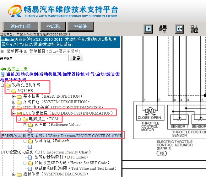Click the 故障诊断码索引 document icon
The width and height of the screenshot is (206, 177).
(x=30, y=157)
